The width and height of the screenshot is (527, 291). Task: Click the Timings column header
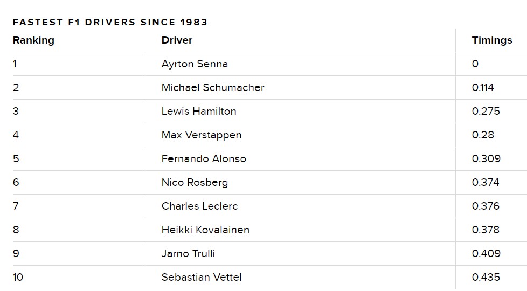point(492,40)
